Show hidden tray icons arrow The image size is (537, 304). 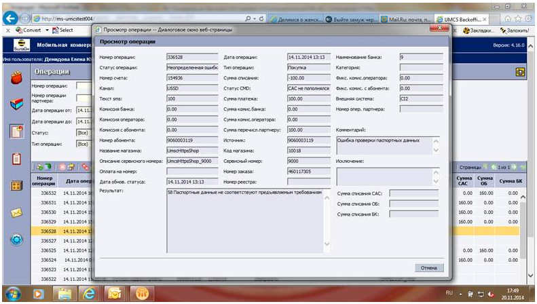pyautogui.click(x=461, y=294)
